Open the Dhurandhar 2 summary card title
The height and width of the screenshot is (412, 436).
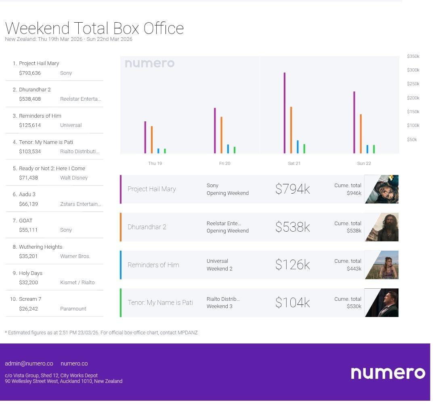147,227
